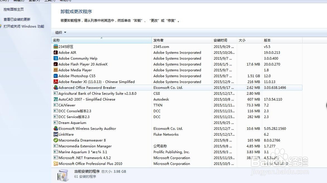Click the shield icon beside 打开或关闭 Windows 功能
The image size is (327, 183).
point(1,26)
